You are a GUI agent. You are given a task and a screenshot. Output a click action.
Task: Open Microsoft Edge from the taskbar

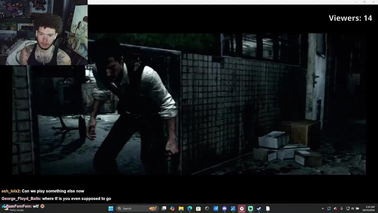(x=190, y=209)
